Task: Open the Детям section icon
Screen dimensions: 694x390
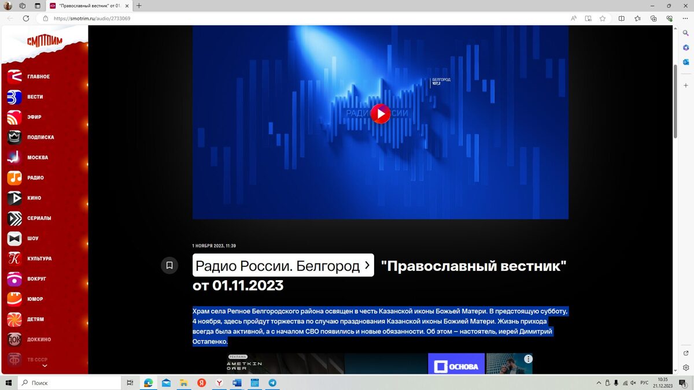Action: 14,319
